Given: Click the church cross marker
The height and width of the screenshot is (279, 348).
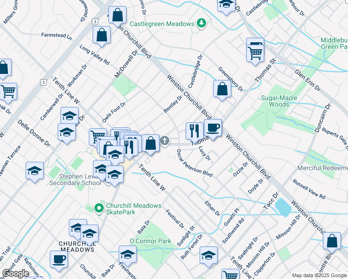Looking at the screenshot, I should pos(164,140).
